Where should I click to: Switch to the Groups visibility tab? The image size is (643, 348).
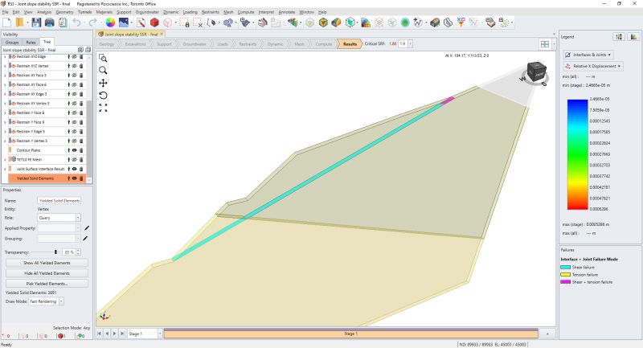pyautogui.click(x=12, y=43)
